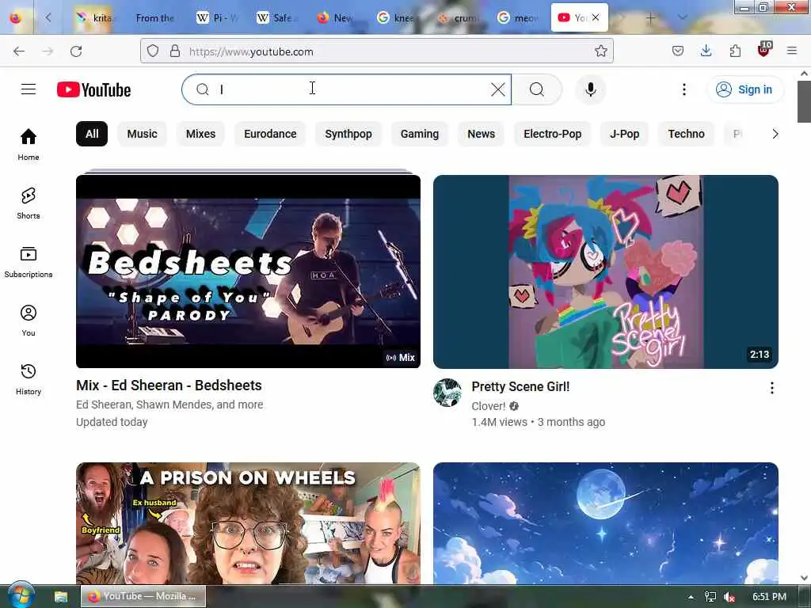Viewport: 811px width, 608px height.
Task: Open the YouTube guide hamburger menu
Action: [x=29, y=89]
